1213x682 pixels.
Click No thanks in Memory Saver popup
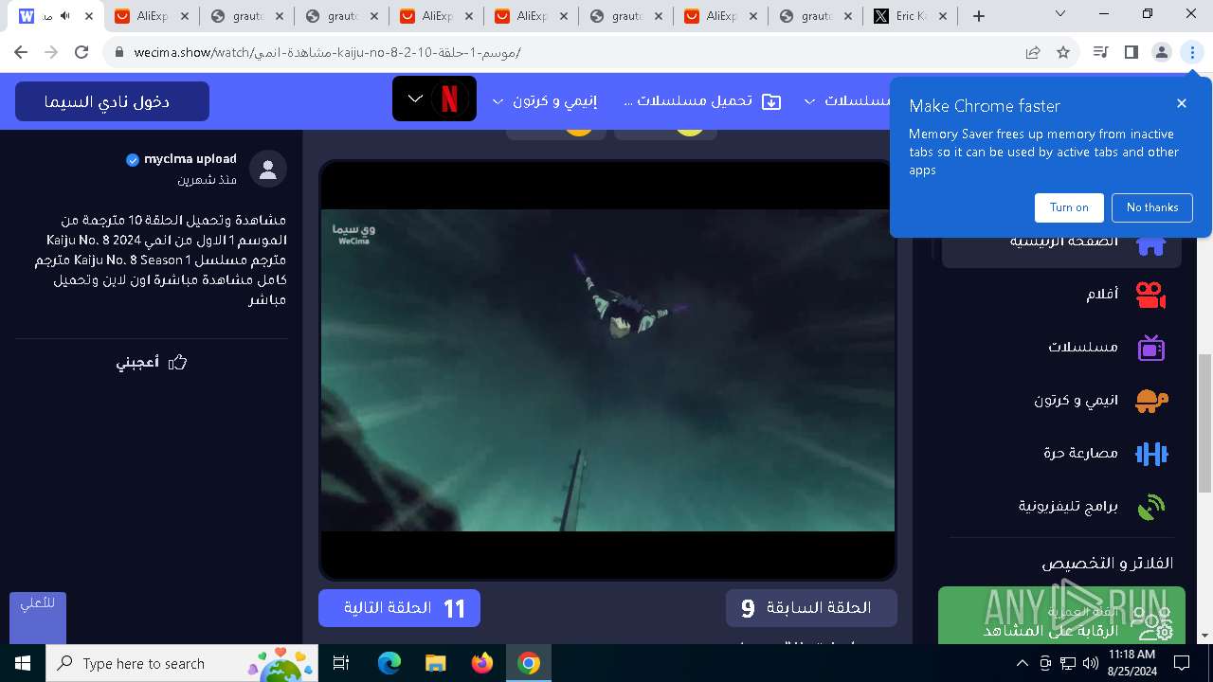1152,207
